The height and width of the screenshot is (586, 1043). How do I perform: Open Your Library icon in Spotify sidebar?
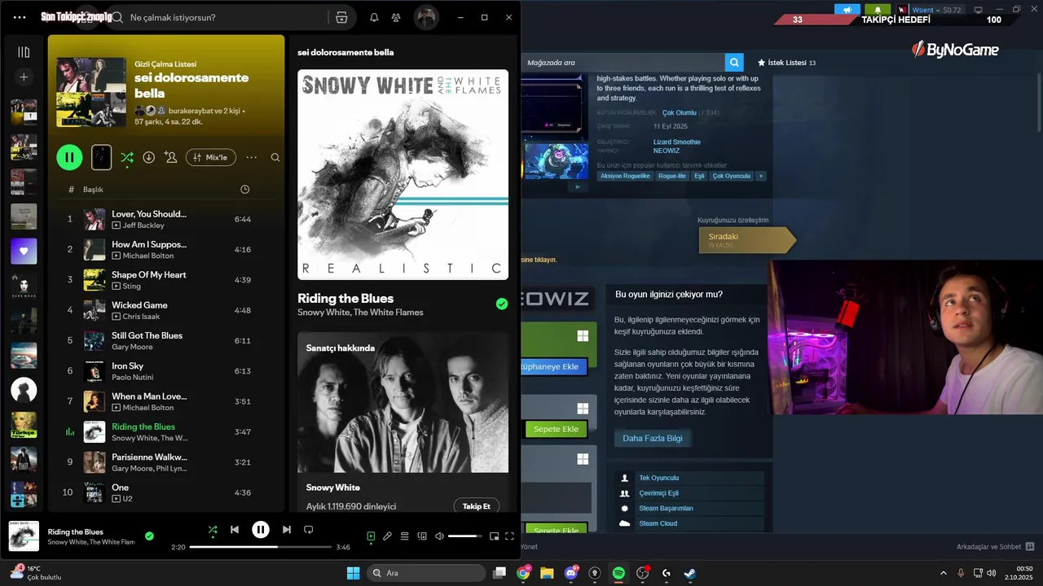(x=24, y=52)
